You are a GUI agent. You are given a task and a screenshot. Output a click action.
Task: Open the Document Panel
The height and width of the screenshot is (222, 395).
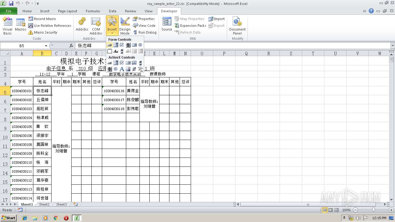tap(237, 26)
